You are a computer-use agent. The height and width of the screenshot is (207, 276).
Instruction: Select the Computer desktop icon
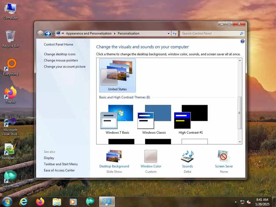[x=11, y=11]
